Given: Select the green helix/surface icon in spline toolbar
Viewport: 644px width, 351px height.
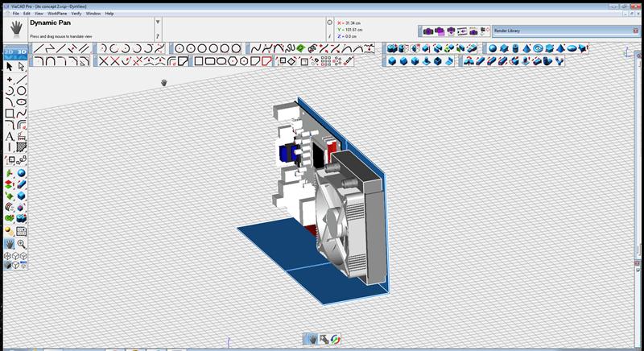Looking at the screenshot, I should [x=300, y=48].
